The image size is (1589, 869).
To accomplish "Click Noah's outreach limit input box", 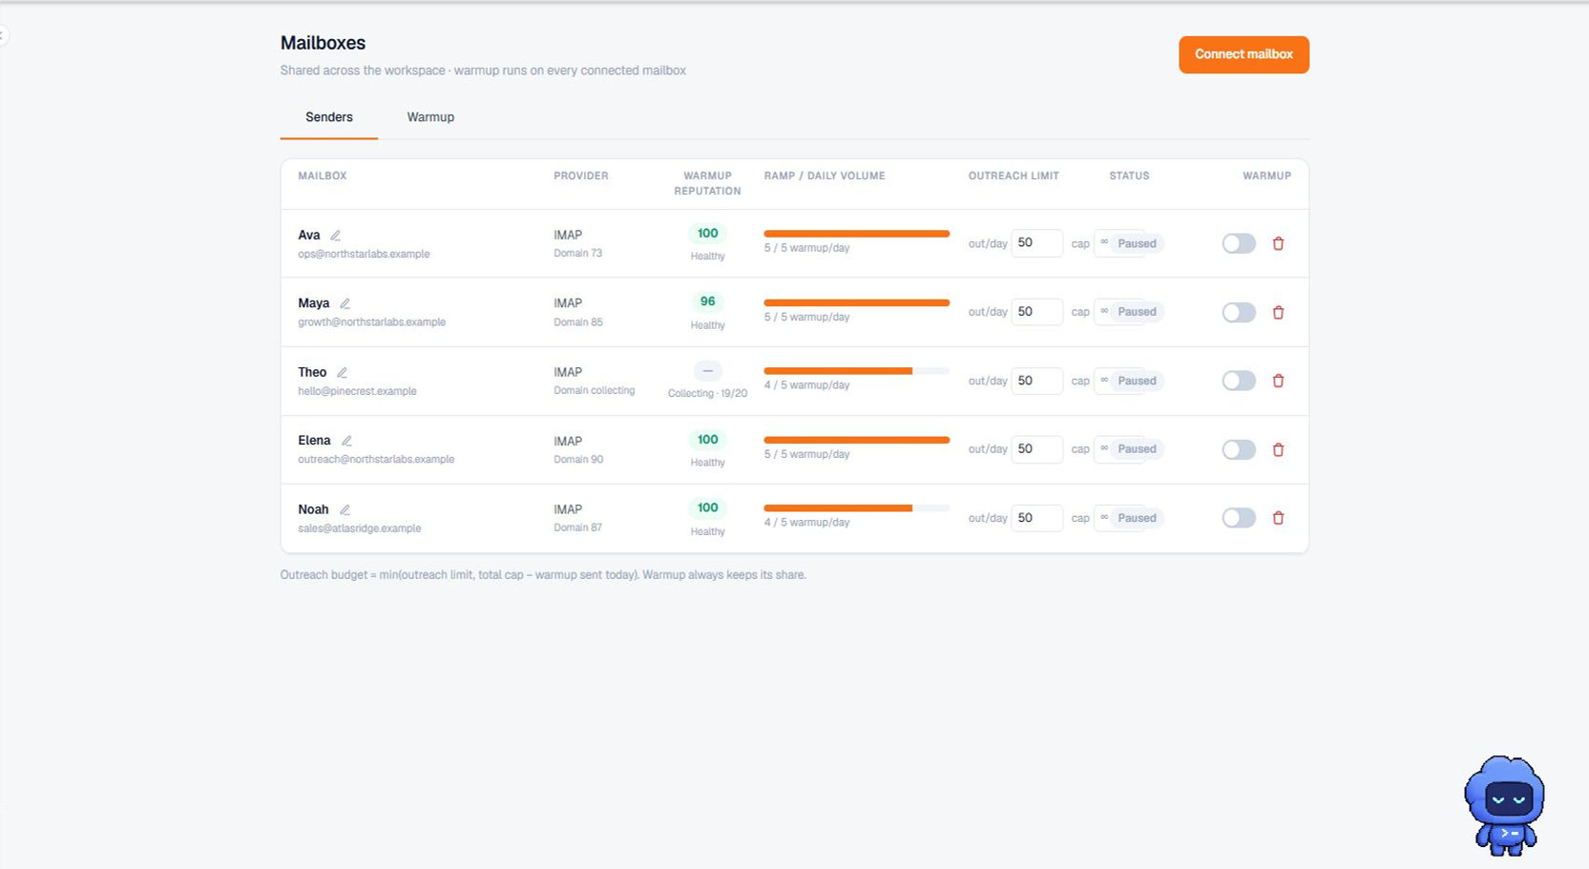I will (x=1036, y=518).
